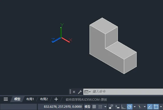163x110 pixels.
Task: Click the object snap tracking icon
Action: 150,107
